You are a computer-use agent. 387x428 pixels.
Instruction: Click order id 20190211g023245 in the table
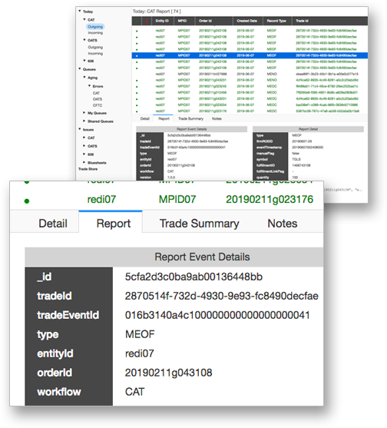point(213,86)
